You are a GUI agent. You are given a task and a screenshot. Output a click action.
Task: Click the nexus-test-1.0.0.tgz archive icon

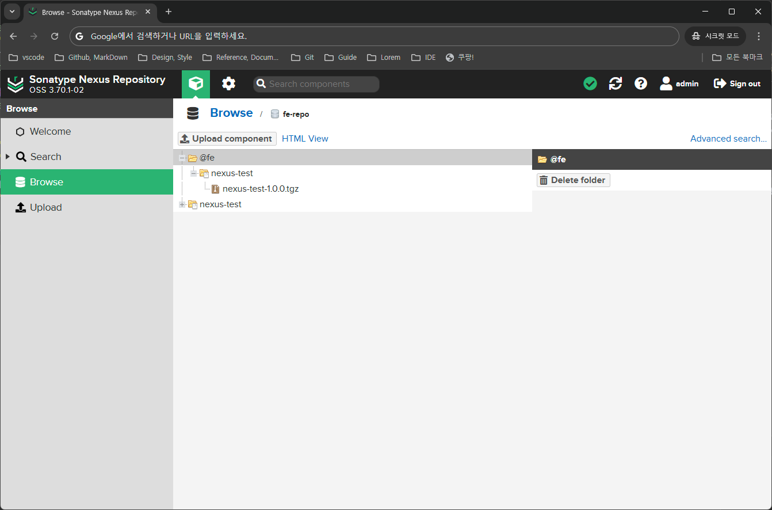pyautogui.click(x=216, y=189)
